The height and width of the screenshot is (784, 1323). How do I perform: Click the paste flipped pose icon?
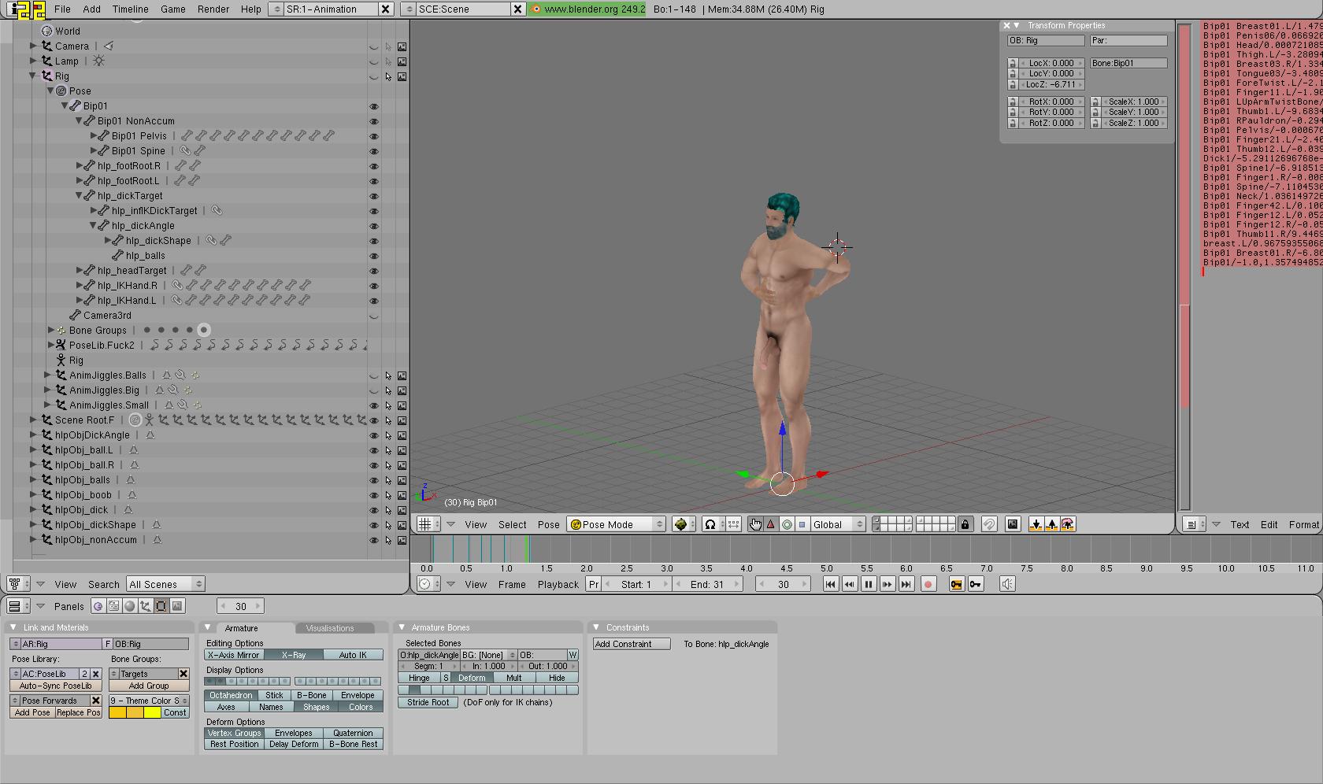click(1068, 524)
